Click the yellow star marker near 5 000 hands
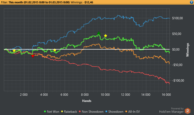 point(55,50)
